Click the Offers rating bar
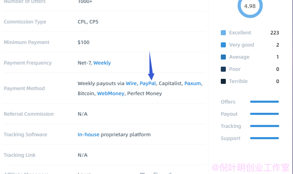Viewport: 293px width, 174px height. (x=264, y=102)
